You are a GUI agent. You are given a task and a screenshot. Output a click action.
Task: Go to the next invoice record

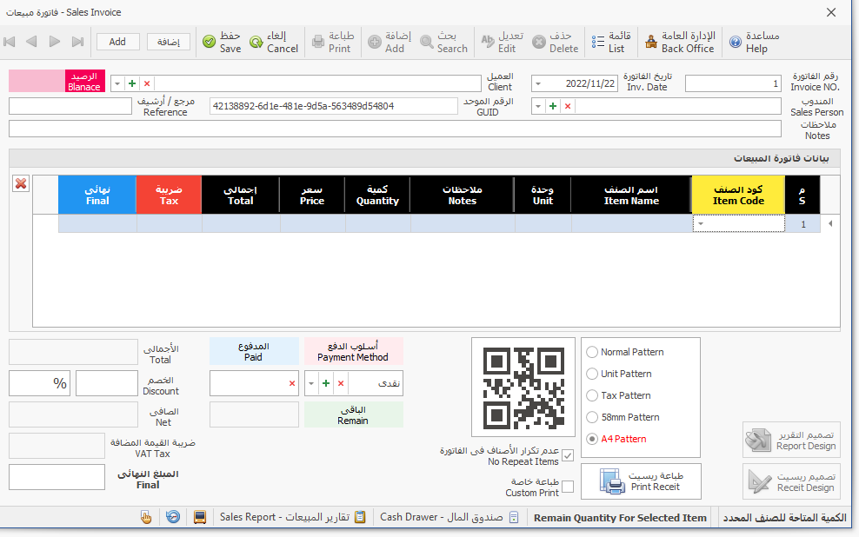click(x=54, y=42)
